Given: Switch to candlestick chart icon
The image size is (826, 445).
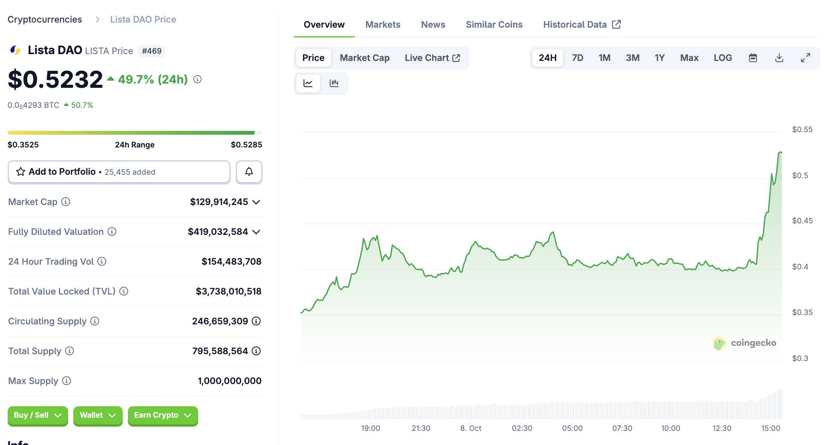Looking at the screenshot, I should click(x=334, y=83).
